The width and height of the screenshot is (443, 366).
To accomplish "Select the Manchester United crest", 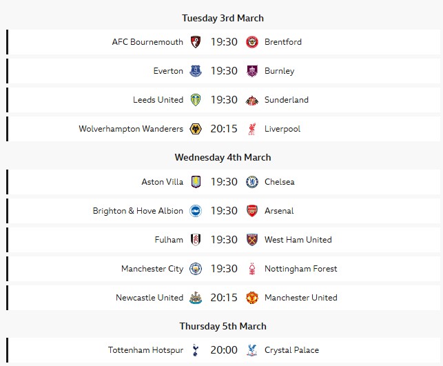I will point(252,298).
